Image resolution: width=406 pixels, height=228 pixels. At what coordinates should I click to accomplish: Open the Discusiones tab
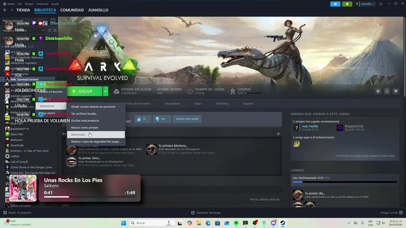tap(172, 104)
